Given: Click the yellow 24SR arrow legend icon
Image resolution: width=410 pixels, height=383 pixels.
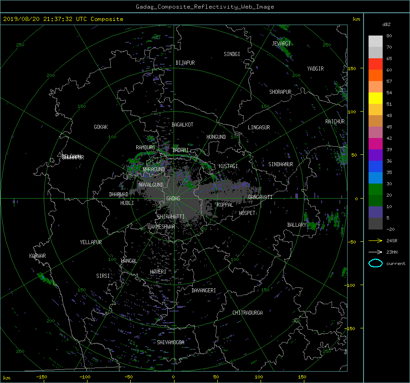Looking at the screenshot, I should [x=375, y=240].
